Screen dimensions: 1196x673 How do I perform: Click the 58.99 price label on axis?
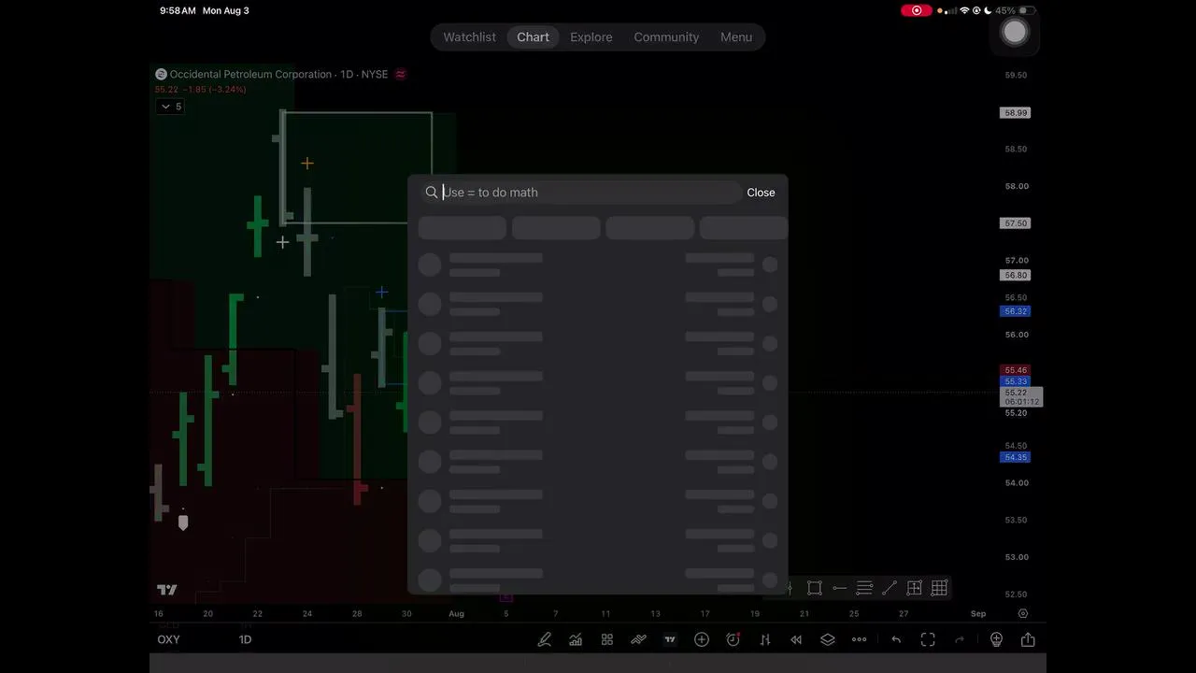1015,112
